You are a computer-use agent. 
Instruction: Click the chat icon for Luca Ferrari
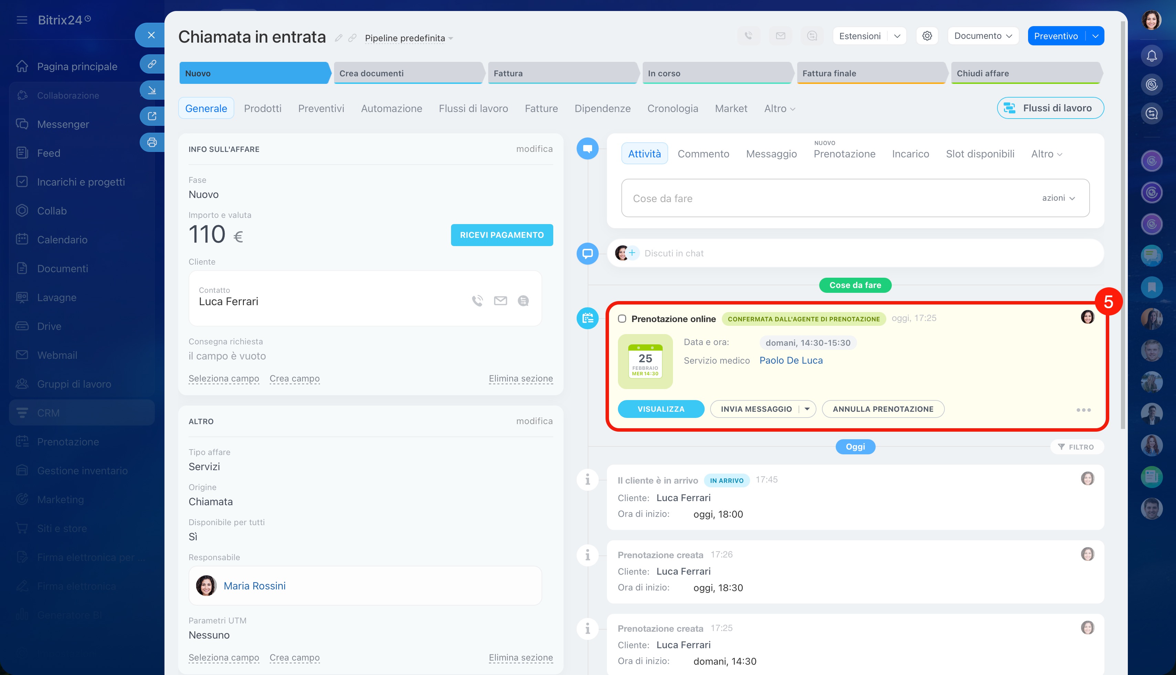(x=523, y=301)
